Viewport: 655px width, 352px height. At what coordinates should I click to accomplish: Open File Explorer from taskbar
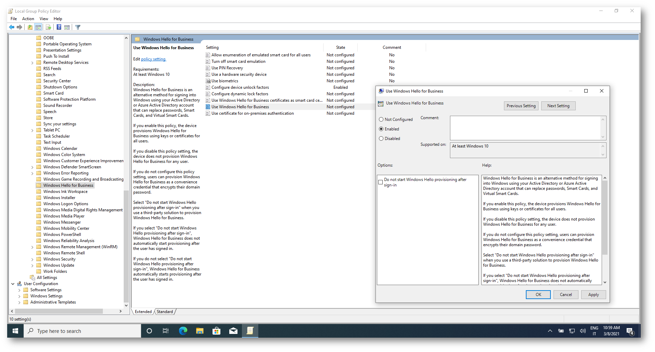tap(200, 331)
